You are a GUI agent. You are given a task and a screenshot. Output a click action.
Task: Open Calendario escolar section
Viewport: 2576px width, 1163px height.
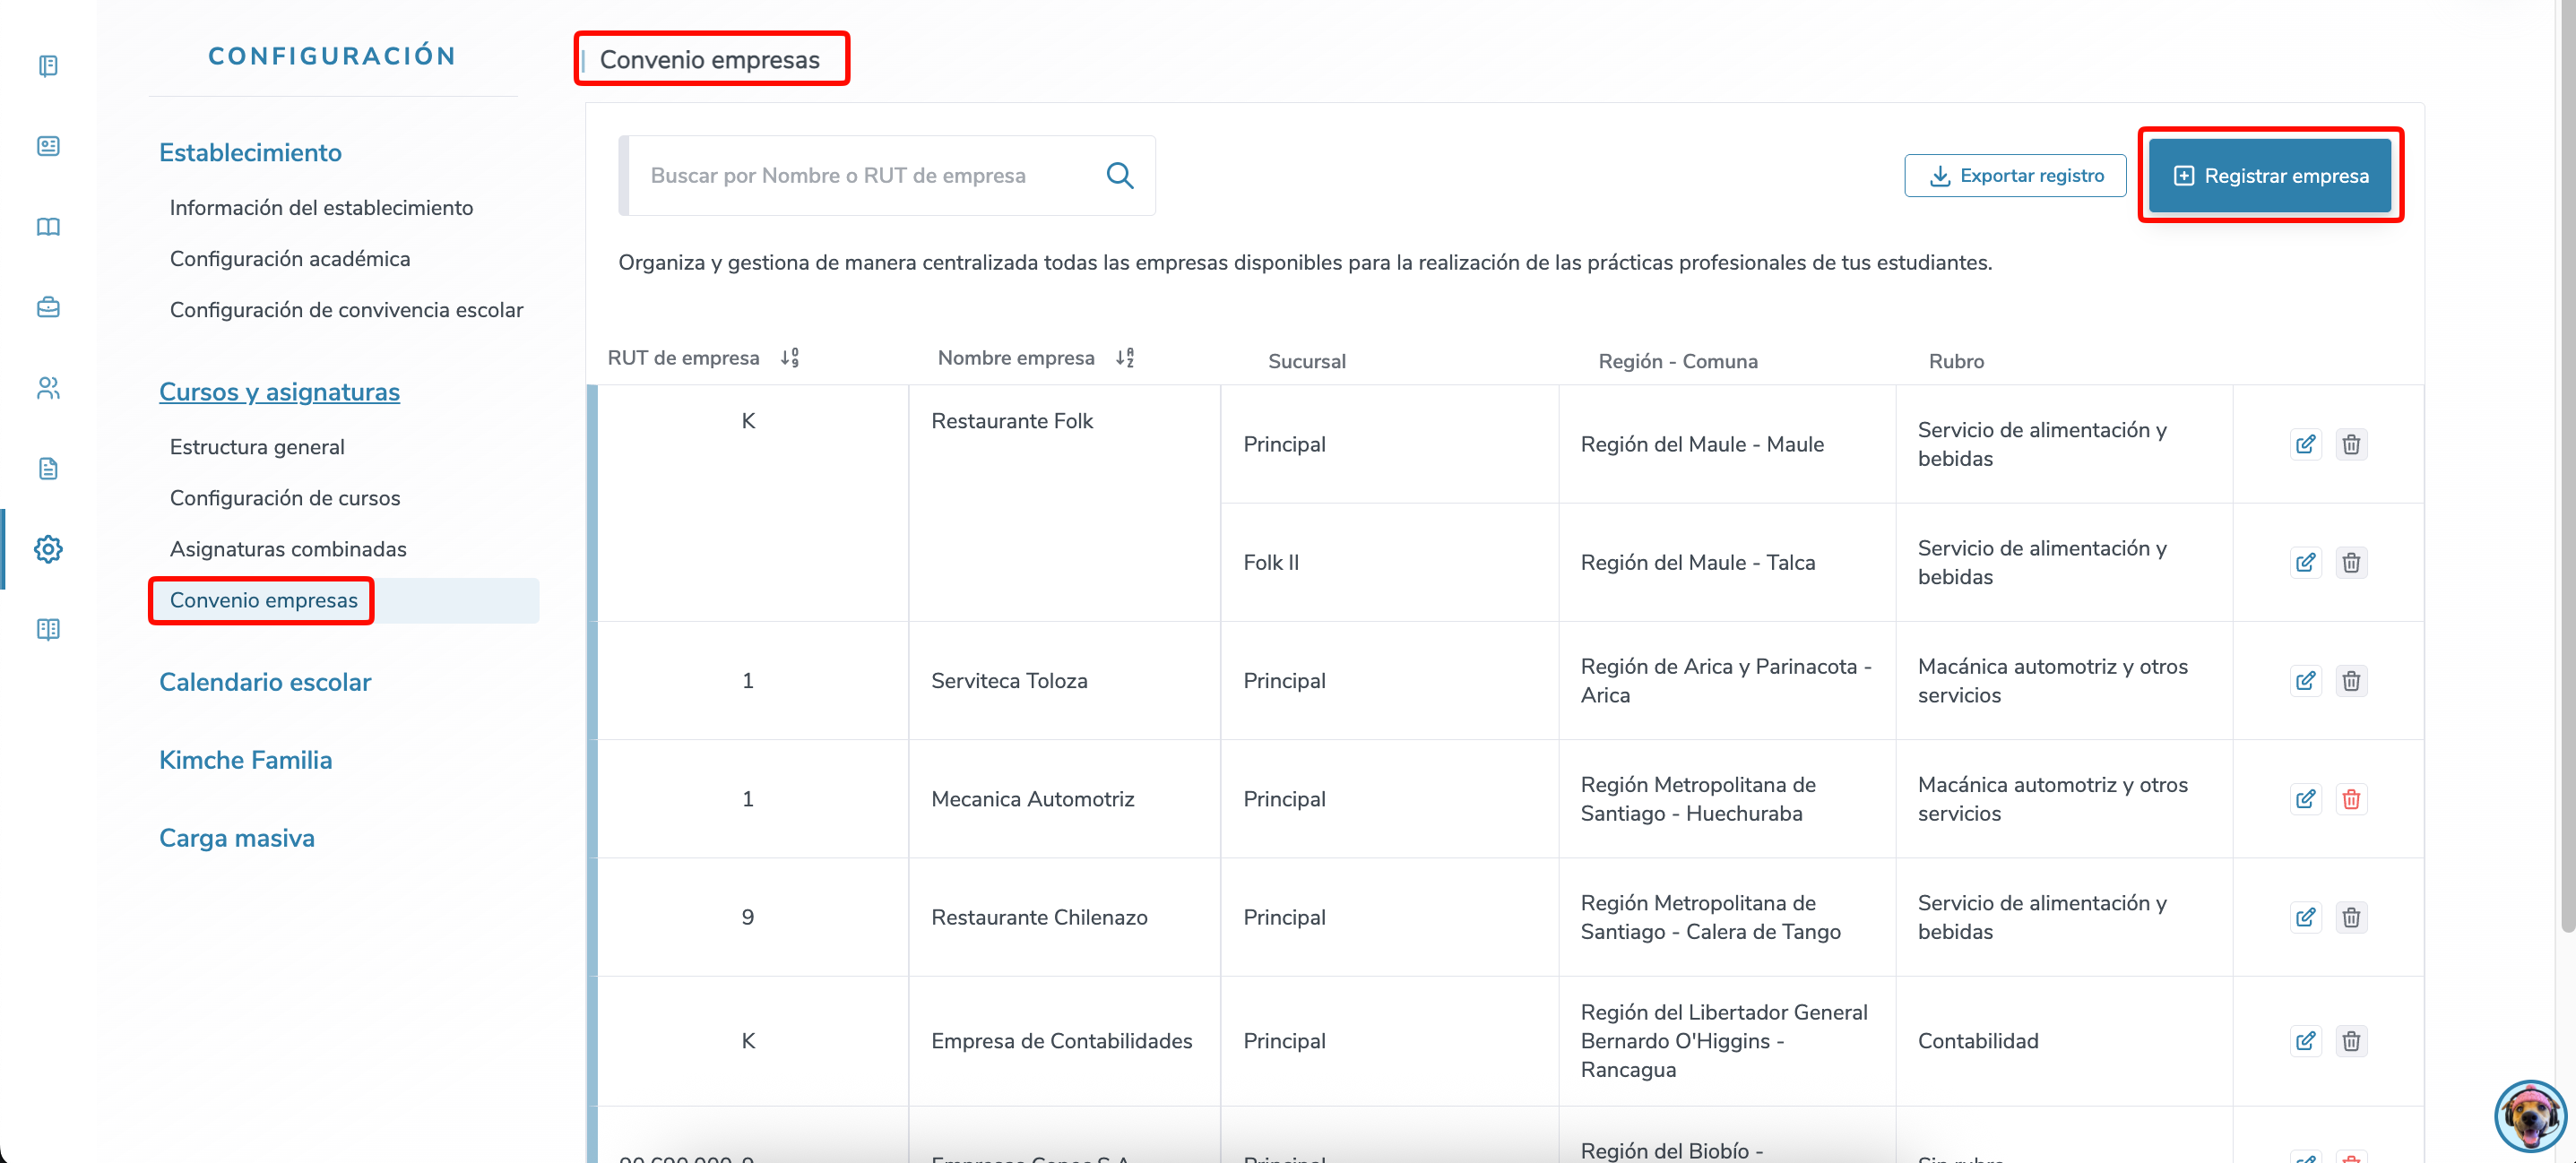point(265,682)
